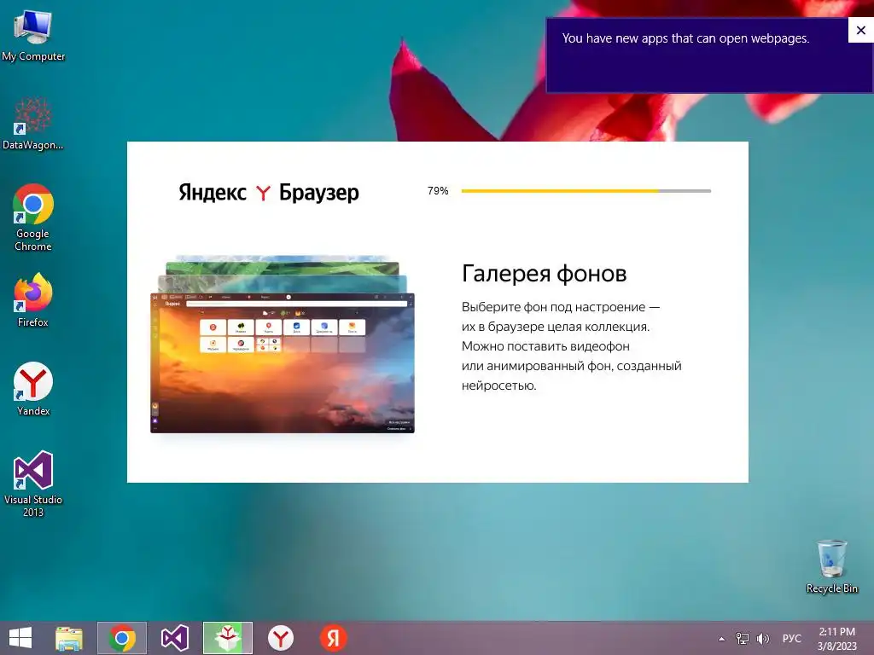874x655 pixels.
Task: Select the Recycle Bin icon
Action: point(831,566)
